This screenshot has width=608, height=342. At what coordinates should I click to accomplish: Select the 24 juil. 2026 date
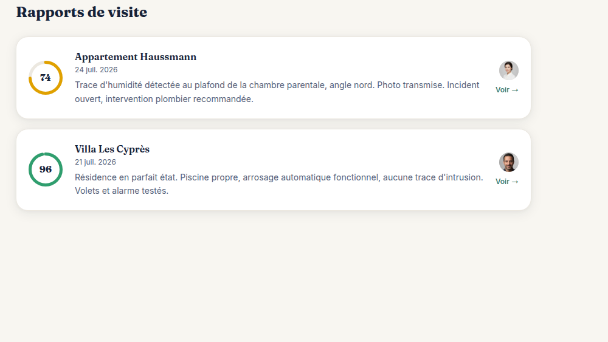[x=96, y=70]
